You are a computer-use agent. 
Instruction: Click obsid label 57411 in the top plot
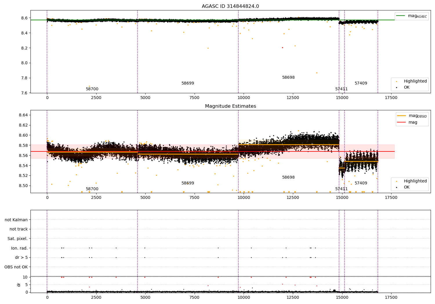[x=341, y=89]
